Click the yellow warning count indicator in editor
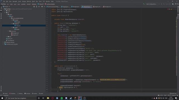Viewport: 179px width, 100px height. click(172, 9)
